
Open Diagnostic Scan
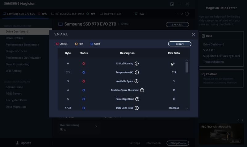click(16, 51)
